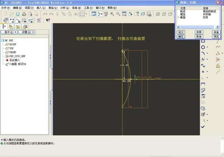The height and width of the screenshot is (157, 224).
Task: Click the context help arrow-question icon
Action: (48, 20)
